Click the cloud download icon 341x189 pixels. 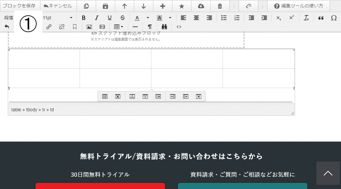tap(201, 6)
